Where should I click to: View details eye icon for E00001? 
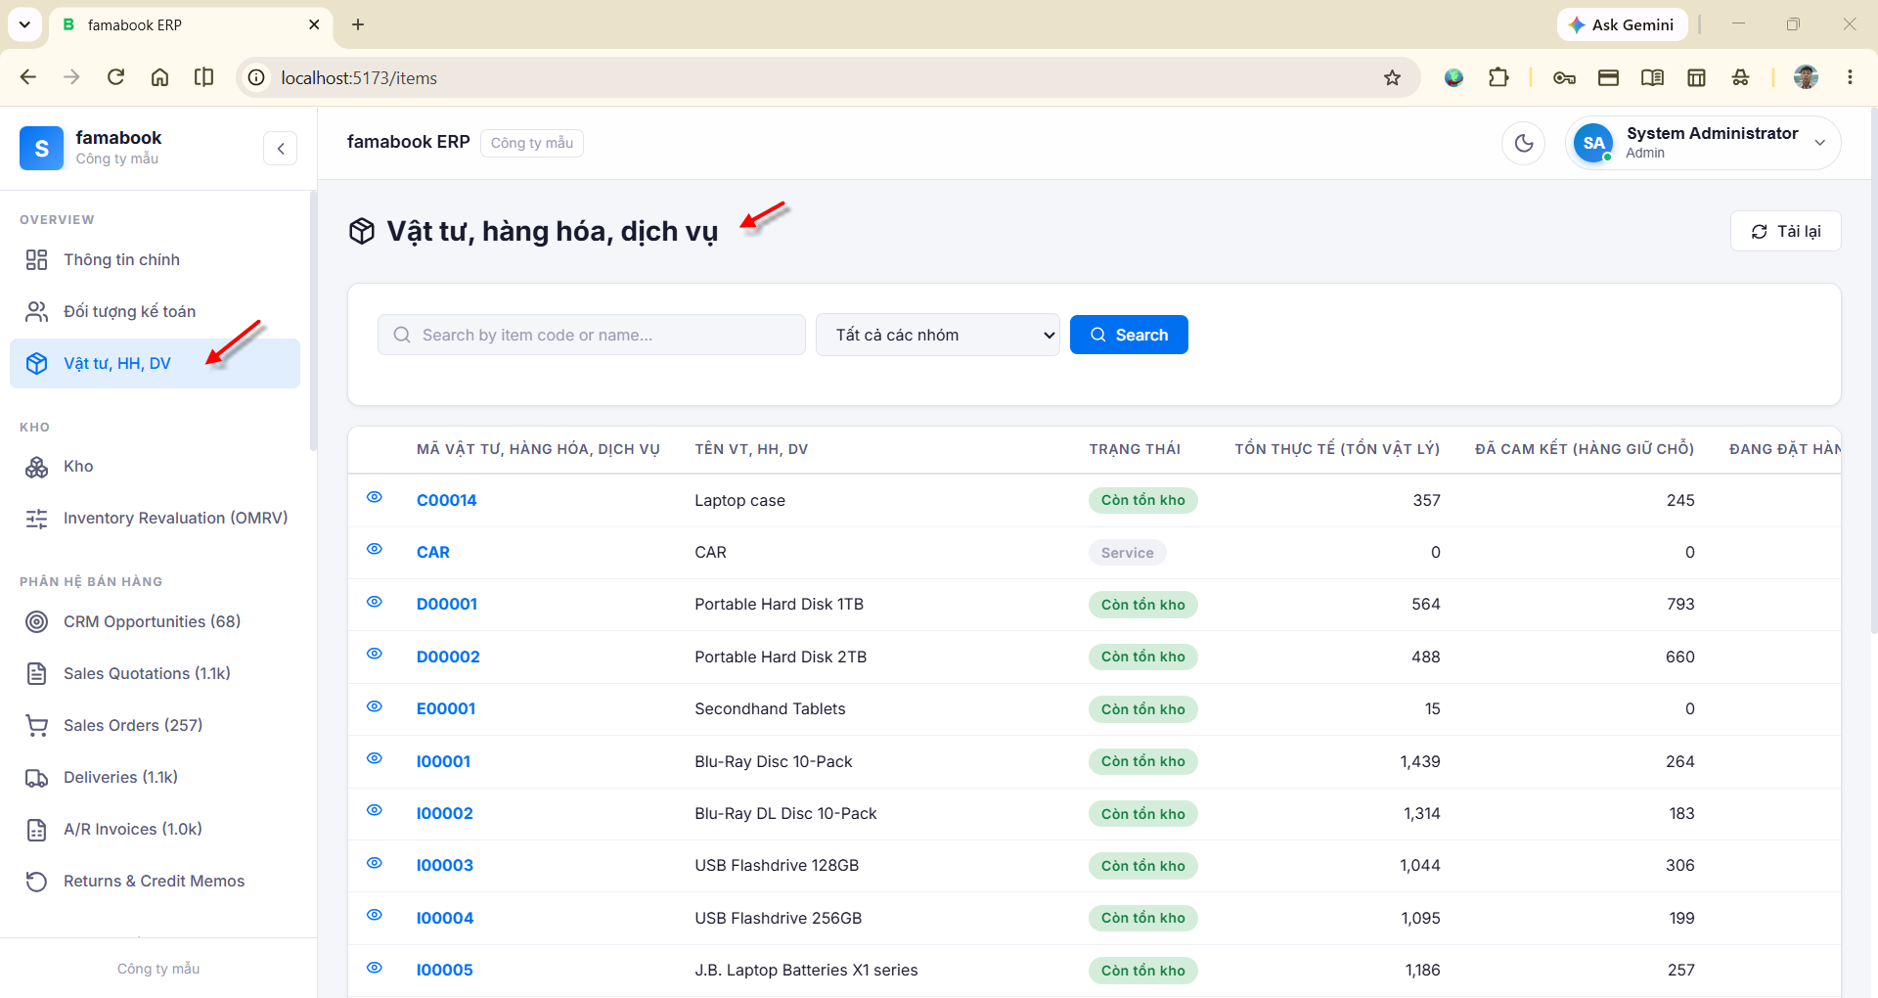pyautogui.click(x=374, y=706)
